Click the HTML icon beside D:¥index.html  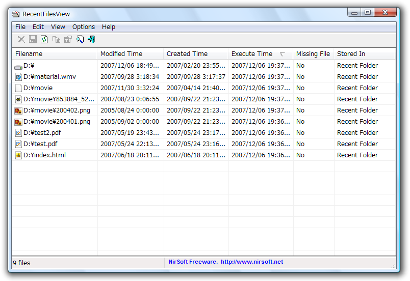[18, 155]
